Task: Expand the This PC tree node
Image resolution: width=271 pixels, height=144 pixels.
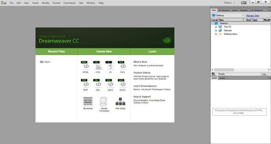Action: pyautogui.click(x=216, y=27)
